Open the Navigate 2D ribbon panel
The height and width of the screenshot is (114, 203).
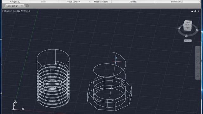[15, 2]
